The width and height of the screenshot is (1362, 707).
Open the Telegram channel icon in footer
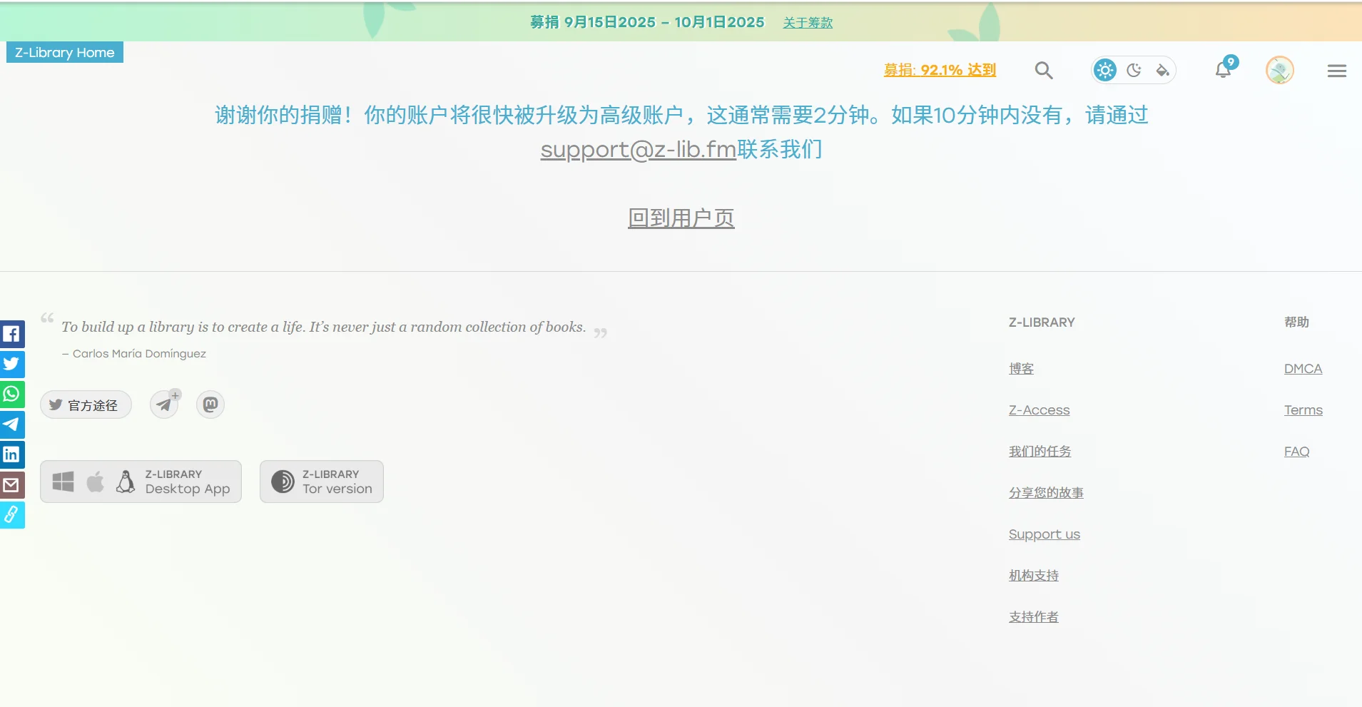[164, 405]
